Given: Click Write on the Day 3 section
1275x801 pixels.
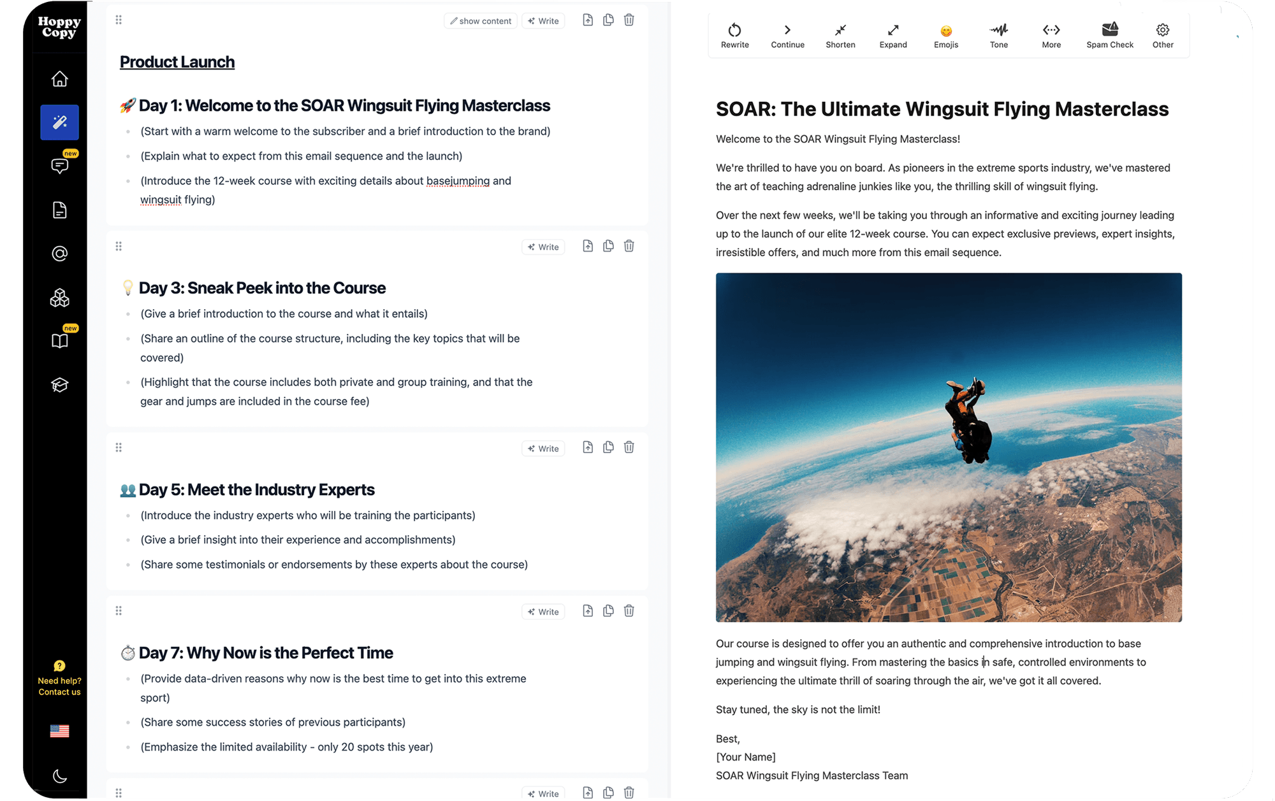Looking at the screenshot, I should click(543, 247).
